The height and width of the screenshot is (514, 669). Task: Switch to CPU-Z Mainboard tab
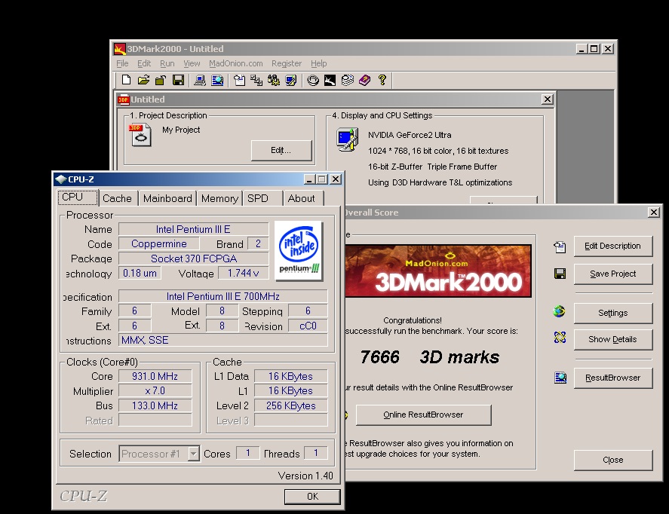click(167, 199)
